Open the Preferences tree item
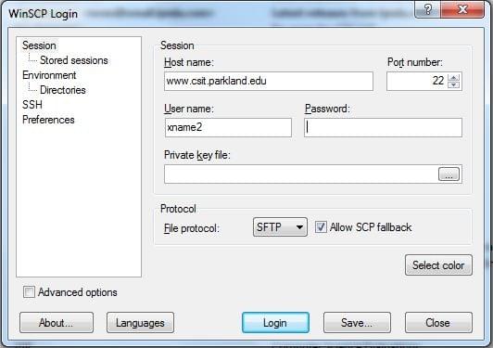This screenshot has height=348, width=493. point(48,120)
